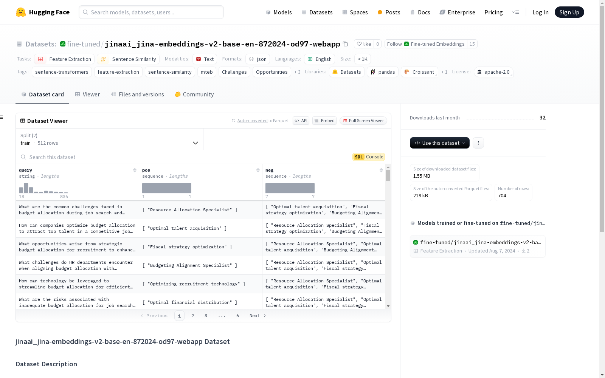Select the Sentence Similarity task tag

128,59
